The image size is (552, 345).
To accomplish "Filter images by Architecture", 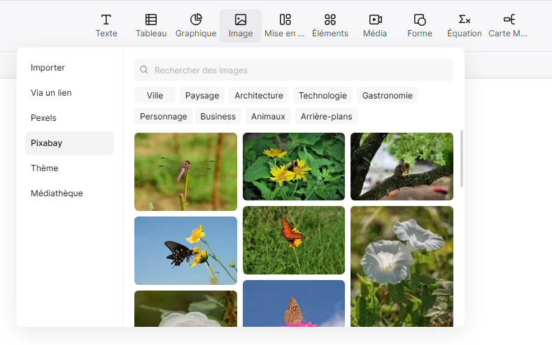I will 259,95.
